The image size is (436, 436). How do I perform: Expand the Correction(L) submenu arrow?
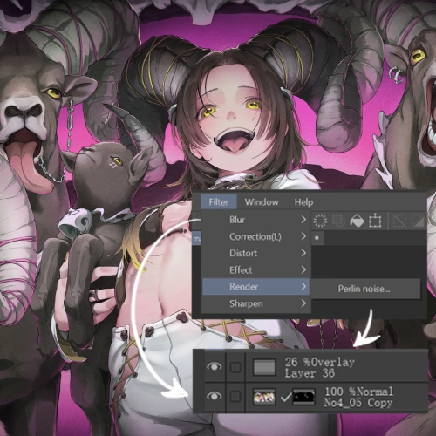pos(303,236)
